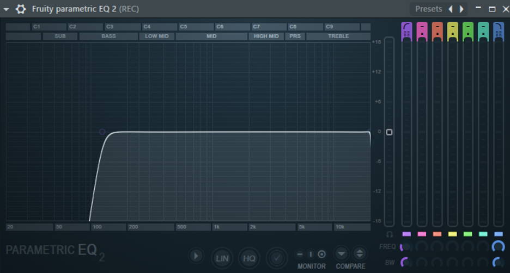Click the blue band 7 FREQ knob
Image resolution: width=510 pixels, height=273 pixels.
[x=499, y=247]
